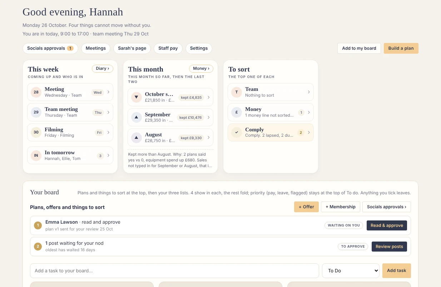Click the 29 date badge on Team meeting
The image size is (441, 287).
click(x=36, y=112)
